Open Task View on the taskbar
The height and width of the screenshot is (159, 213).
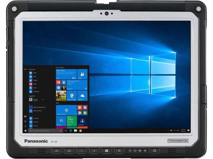point(66,131)
